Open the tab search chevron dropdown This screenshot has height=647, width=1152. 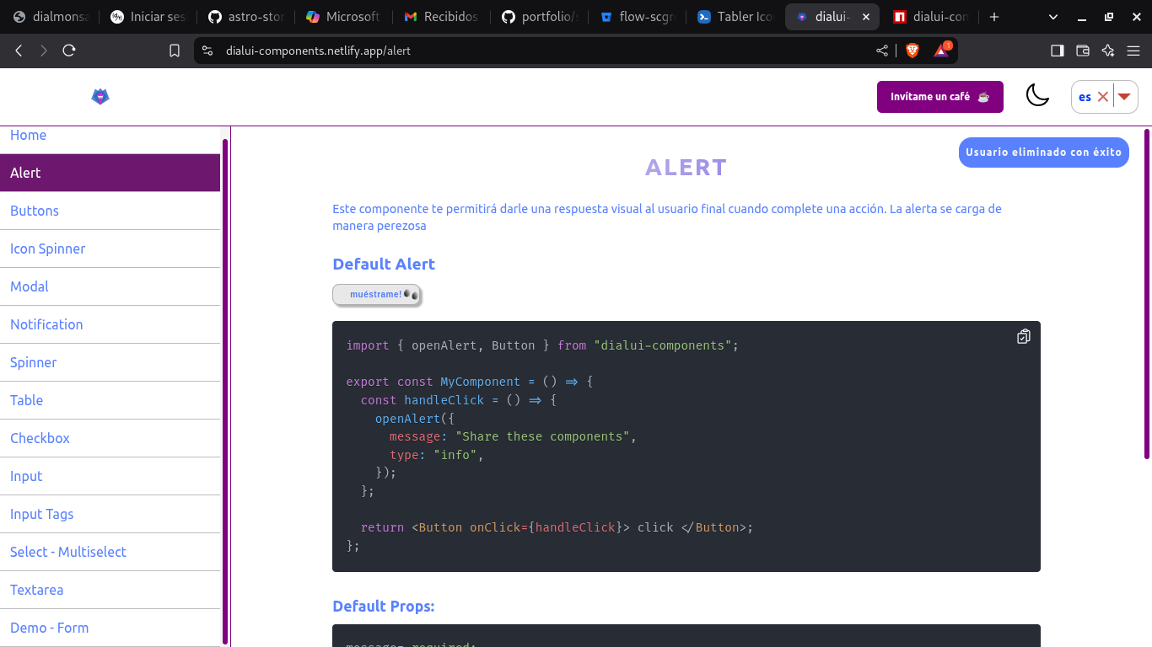tap(1053, 17)
